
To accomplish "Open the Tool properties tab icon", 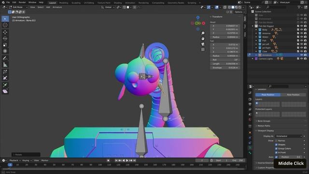I will click(x=250, y=93).
